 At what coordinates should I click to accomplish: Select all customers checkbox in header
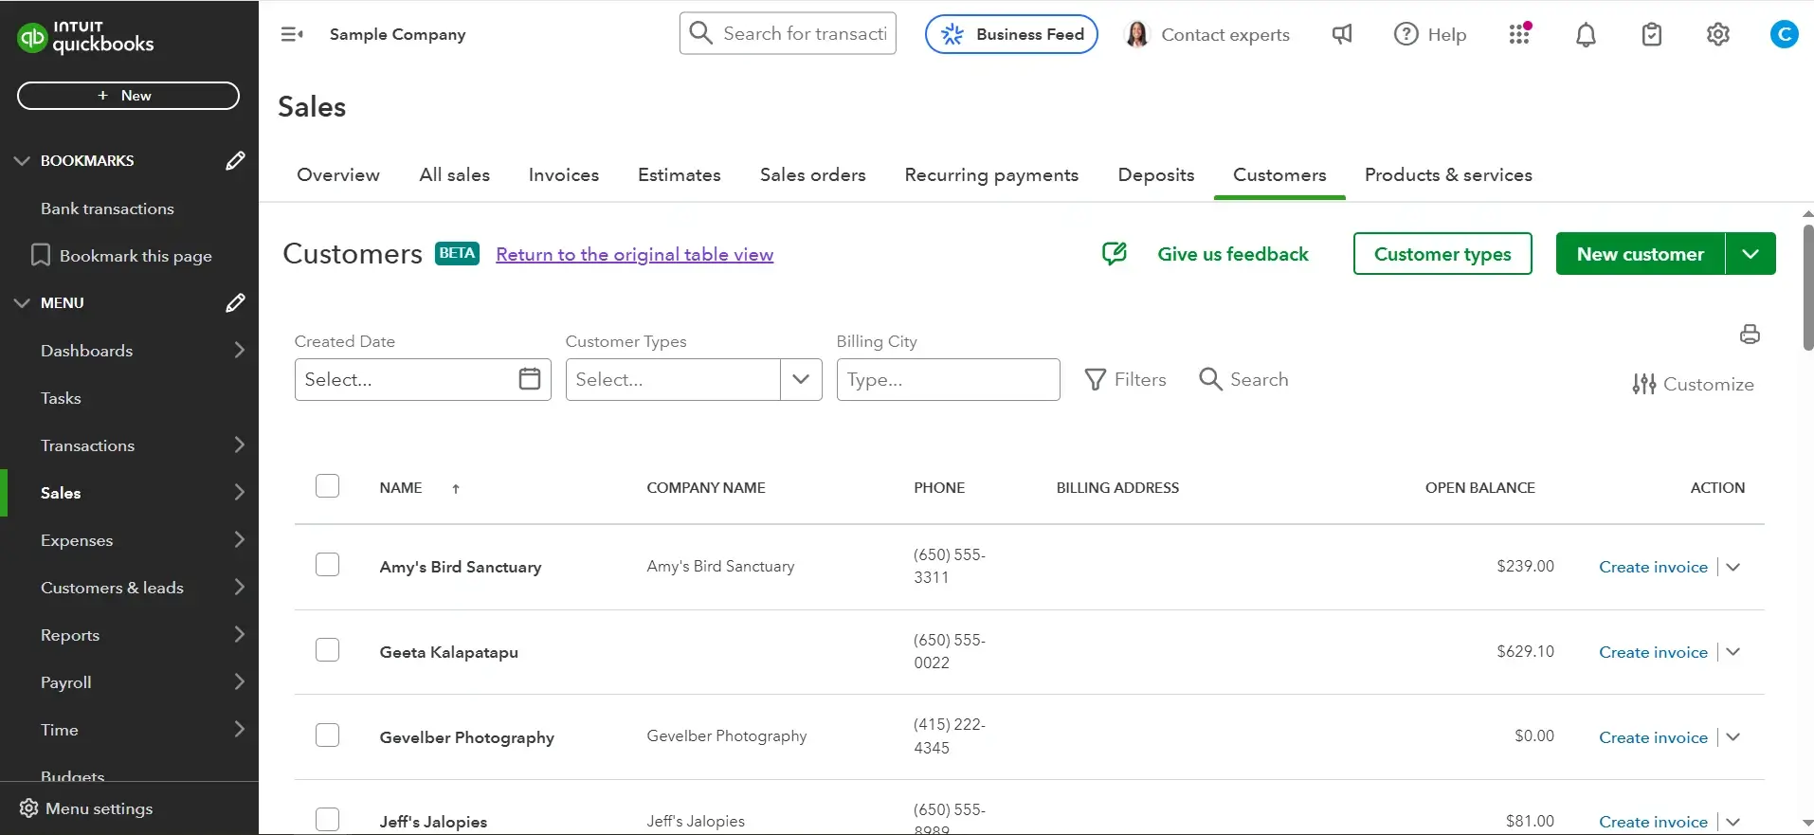tap(327, 486)
